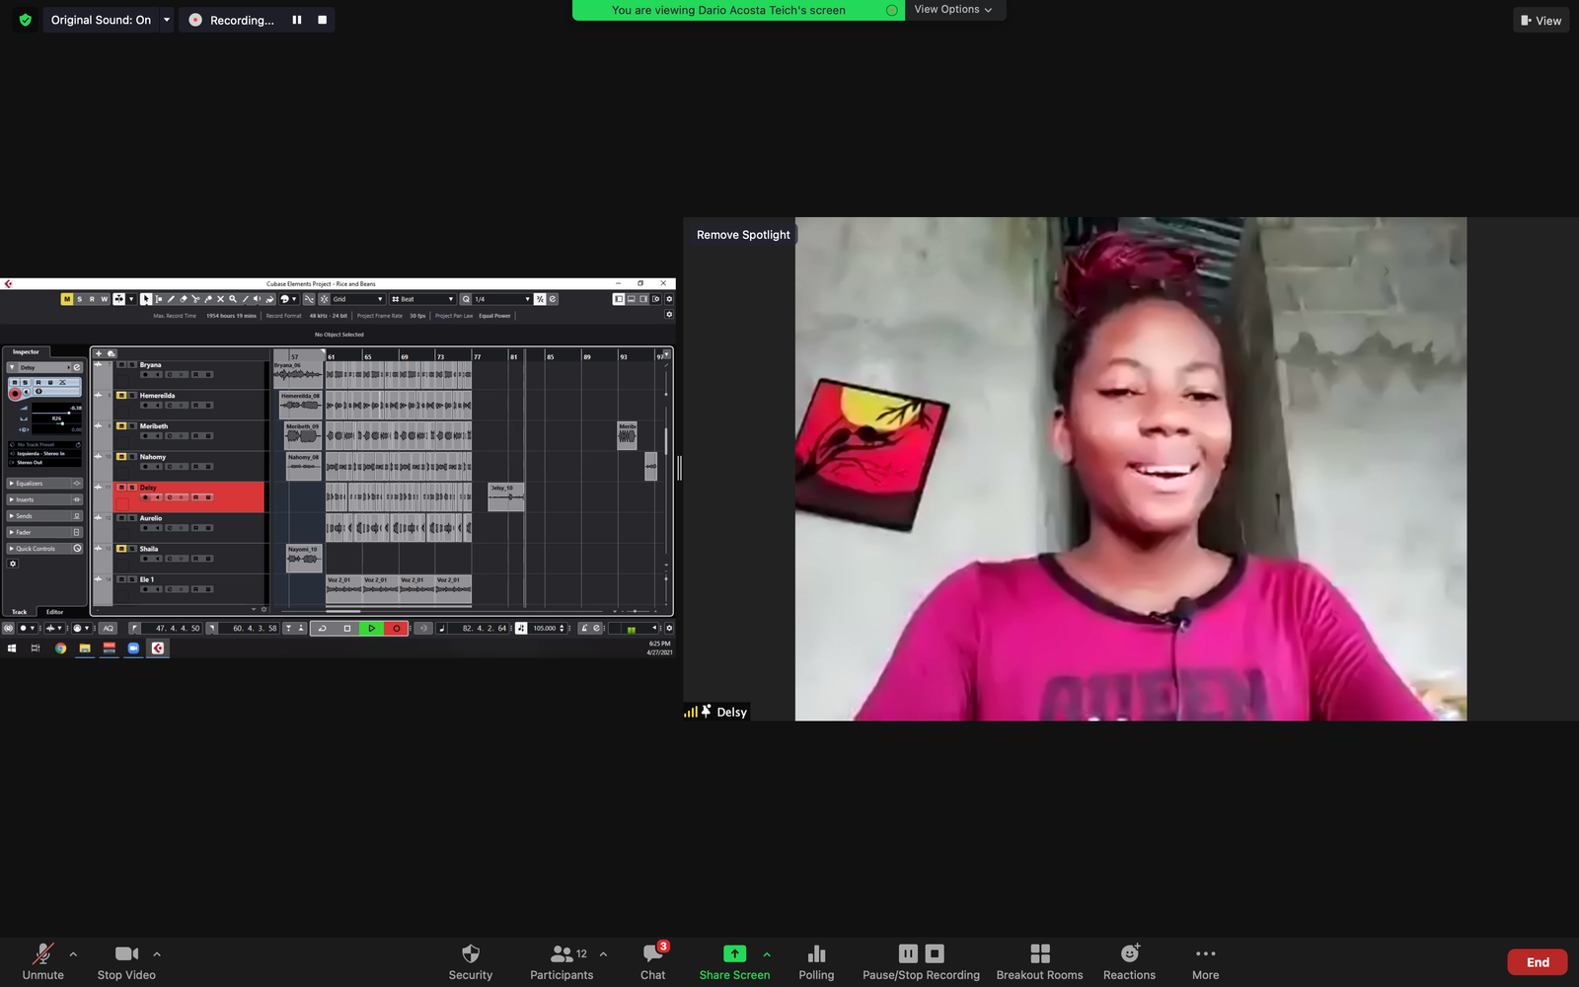Open the Participants panel

coord(563,961)
